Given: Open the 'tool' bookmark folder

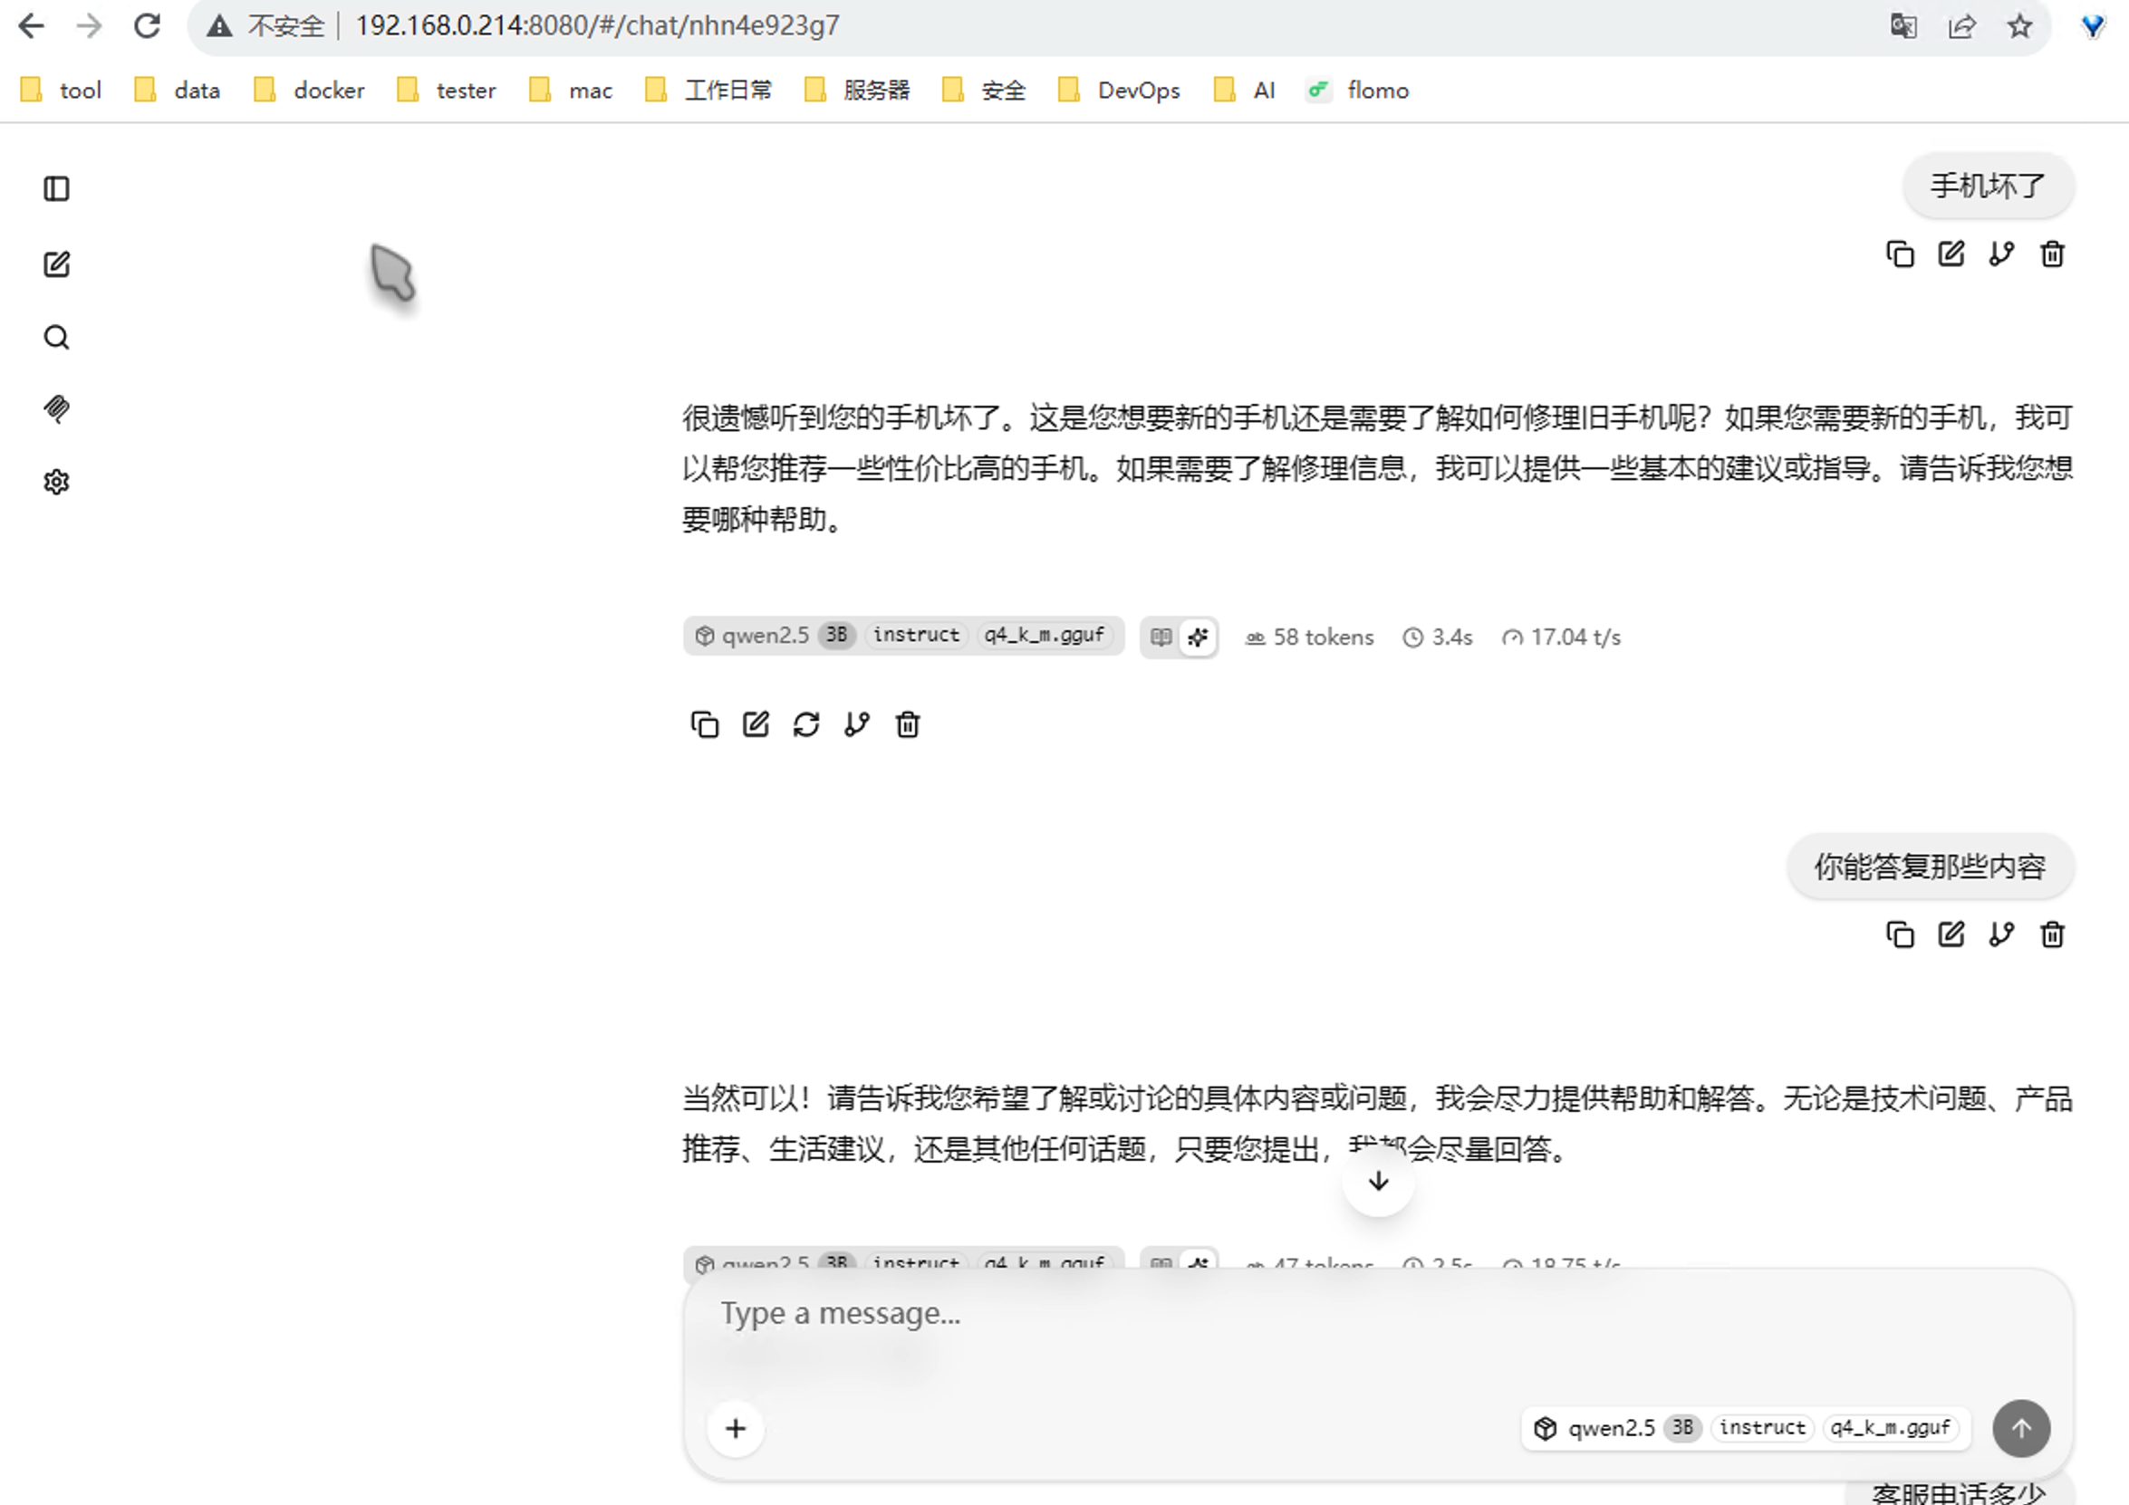Looking at the screenshot, I should click(x=62, y=90).
